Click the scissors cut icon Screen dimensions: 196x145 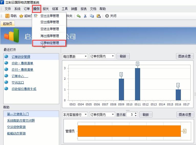(85, 16)
